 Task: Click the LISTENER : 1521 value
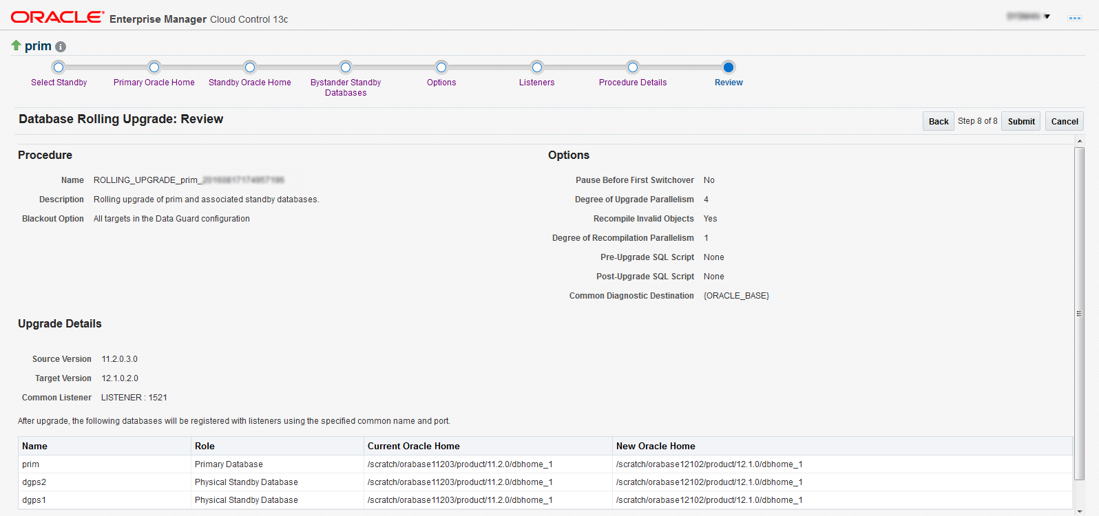[x=134, y=398]
